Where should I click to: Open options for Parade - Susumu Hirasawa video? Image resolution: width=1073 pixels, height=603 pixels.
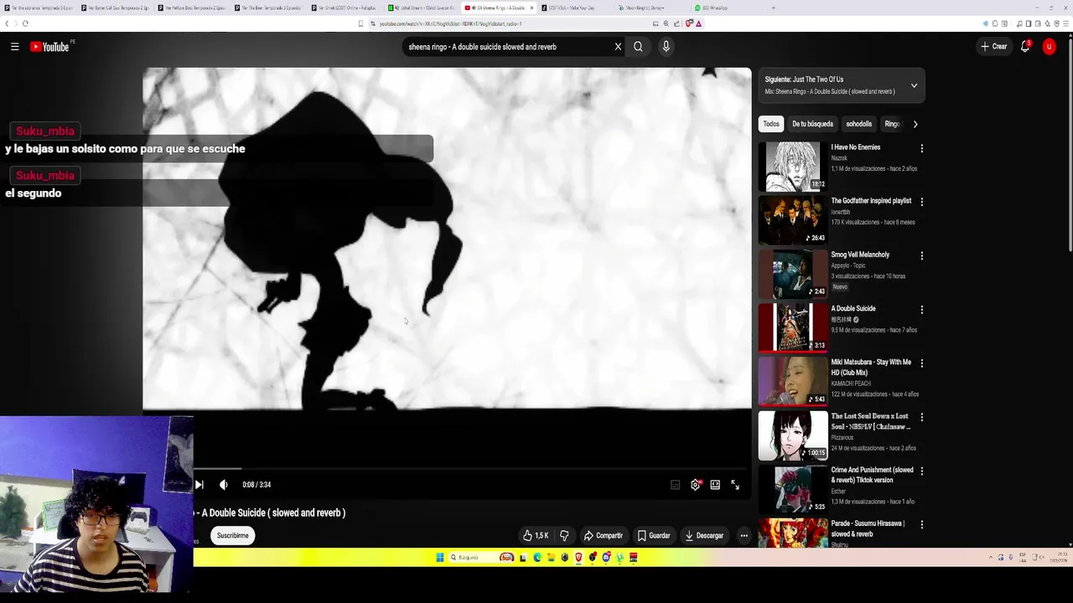(922, 524)
